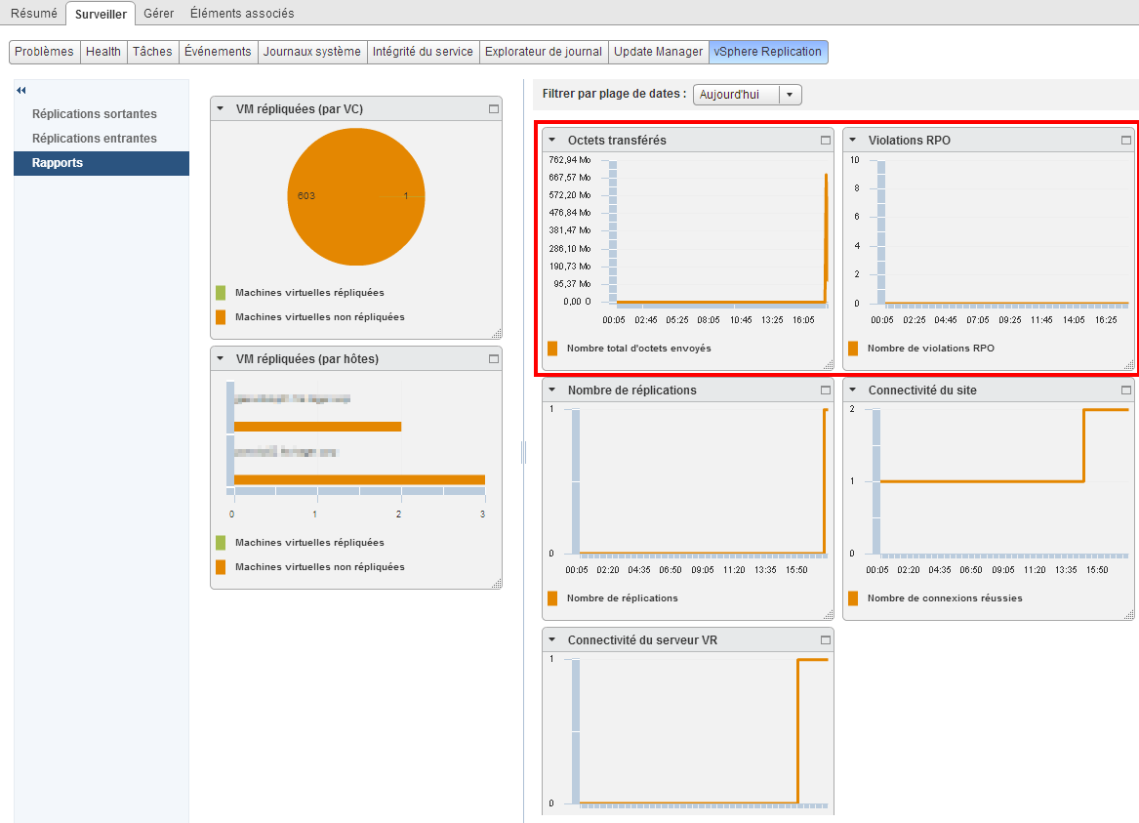Click the green Machines virtuelles répliquées swatch
The width and height of the screenshot is (1139, 823).
tap(221, 293)
